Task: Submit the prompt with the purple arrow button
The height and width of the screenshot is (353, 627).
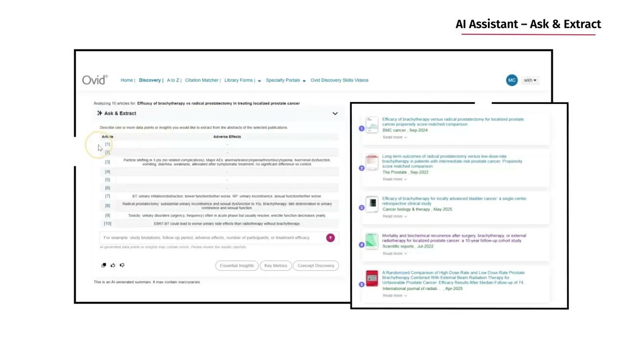Action: (x=331, y=238)
